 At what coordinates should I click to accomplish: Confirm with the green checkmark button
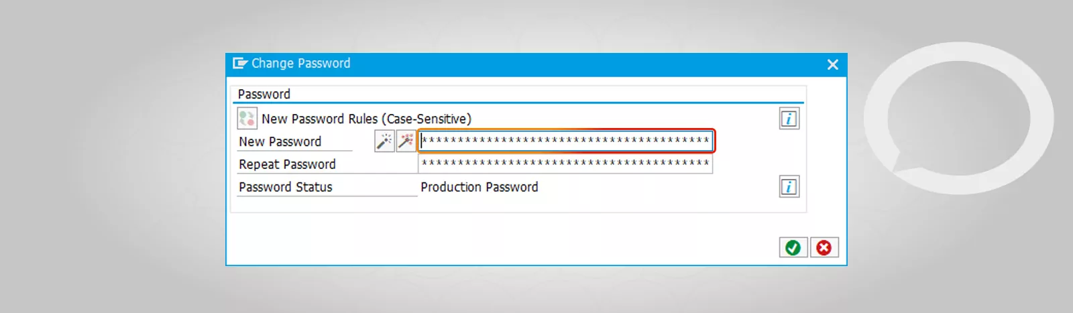(x=793, y=247)
